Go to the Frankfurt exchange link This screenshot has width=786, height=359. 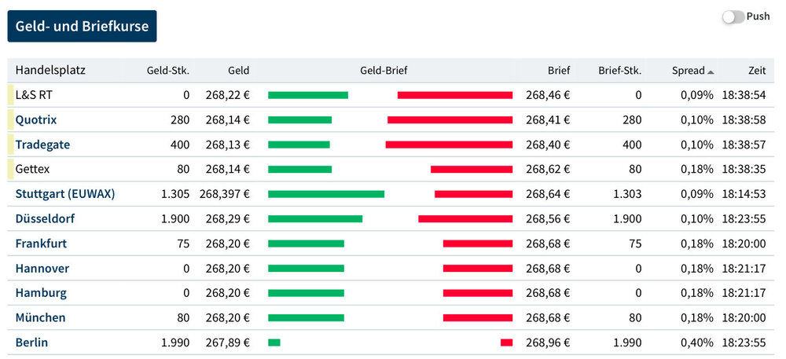click(x=41, y=244)
